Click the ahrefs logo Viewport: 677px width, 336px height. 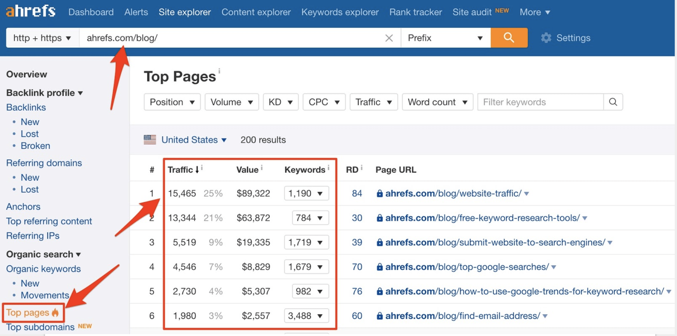(x=31, y=11)
